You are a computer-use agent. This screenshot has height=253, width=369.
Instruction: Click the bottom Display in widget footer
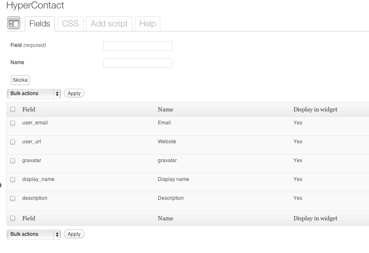tap(315, 219)
